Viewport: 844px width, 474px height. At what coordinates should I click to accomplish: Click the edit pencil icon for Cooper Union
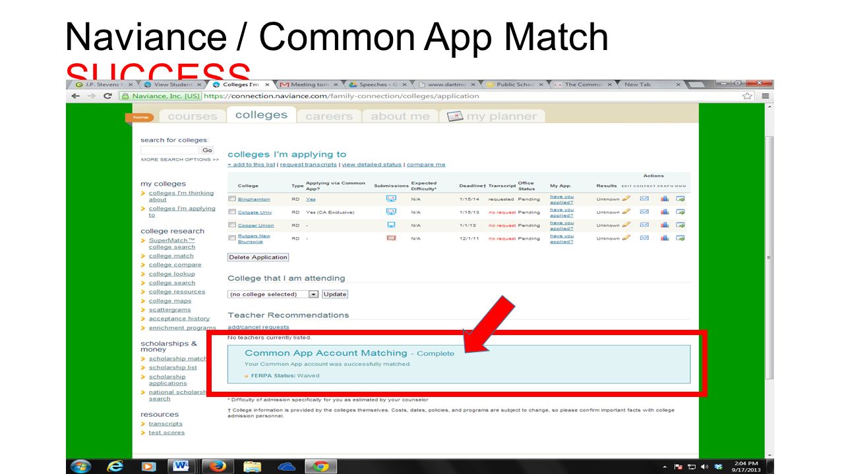click(x=626, y=224)
